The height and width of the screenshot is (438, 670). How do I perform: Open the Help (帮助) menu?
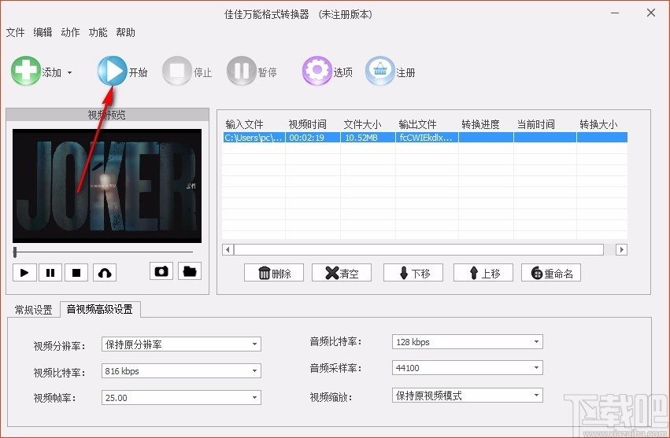pos(126,32)
